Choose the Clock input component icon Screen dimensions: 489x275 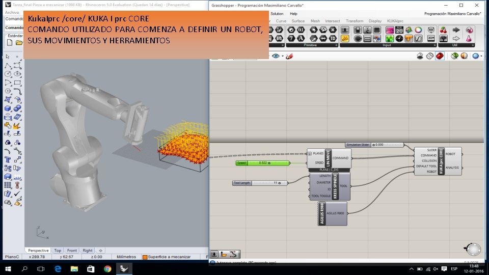point(399,39)
